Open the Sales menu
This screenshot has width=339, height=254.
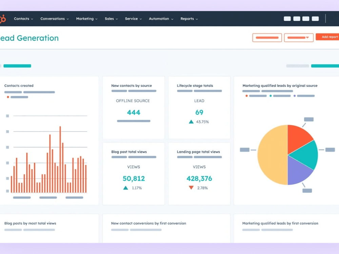tap(111, 19)
